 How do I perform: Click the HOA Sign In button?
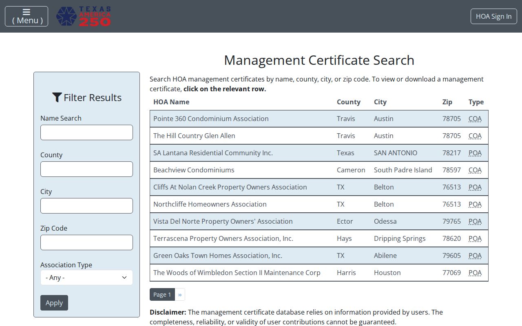(493, 16)
